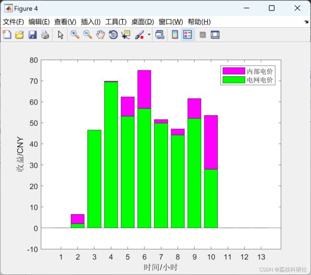Open the 帮助(H) menu
The height and width of the screenshot is (275, 311).
click(199, 22)
